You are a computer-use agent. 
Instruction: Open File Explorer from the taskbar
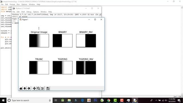pos(69,100)
